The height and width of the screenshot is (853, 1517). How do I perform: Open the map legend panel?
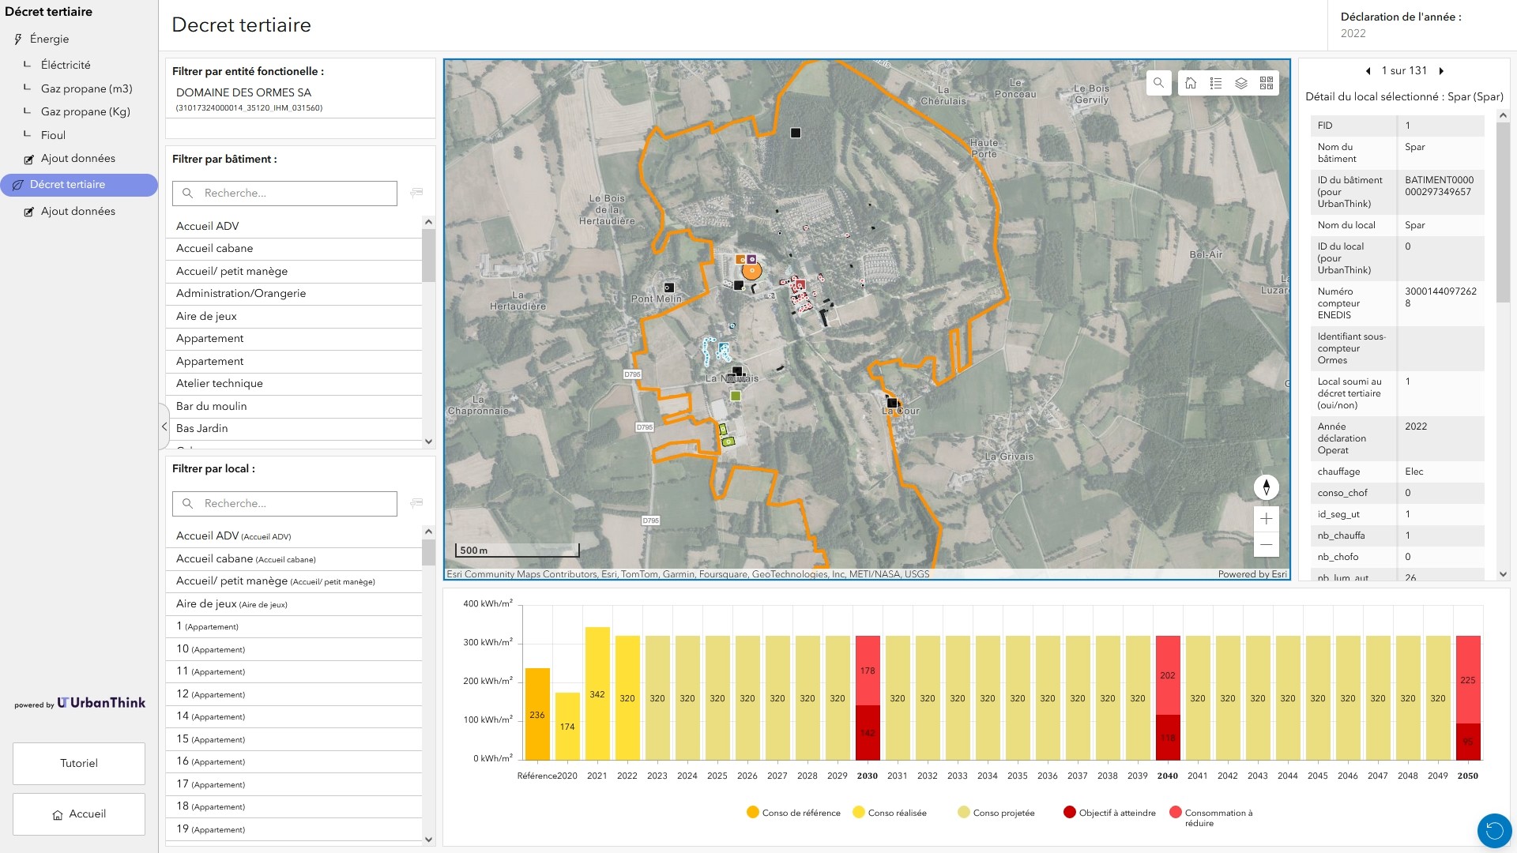1216,83
